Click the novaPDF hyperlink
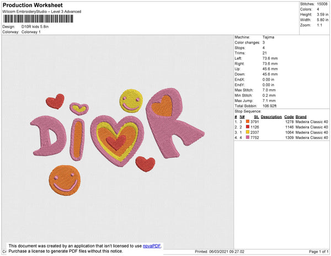 tap(152, 246)
